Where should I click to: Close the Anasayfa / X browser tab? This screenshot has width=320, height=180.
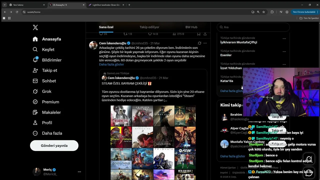(x=84, y=5)
